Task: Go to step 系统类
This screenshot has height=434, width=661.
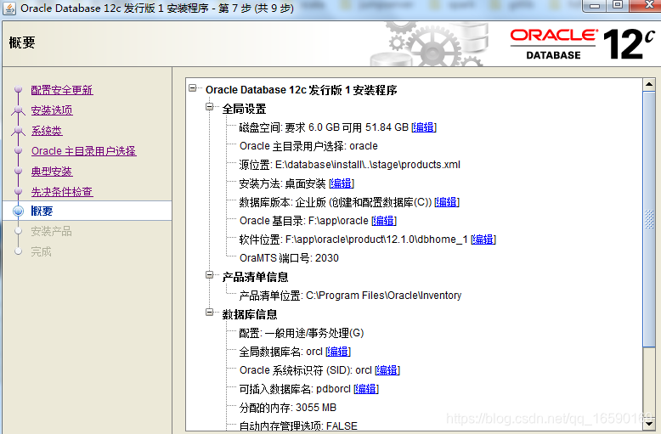Action: click(x=47, y=131)
